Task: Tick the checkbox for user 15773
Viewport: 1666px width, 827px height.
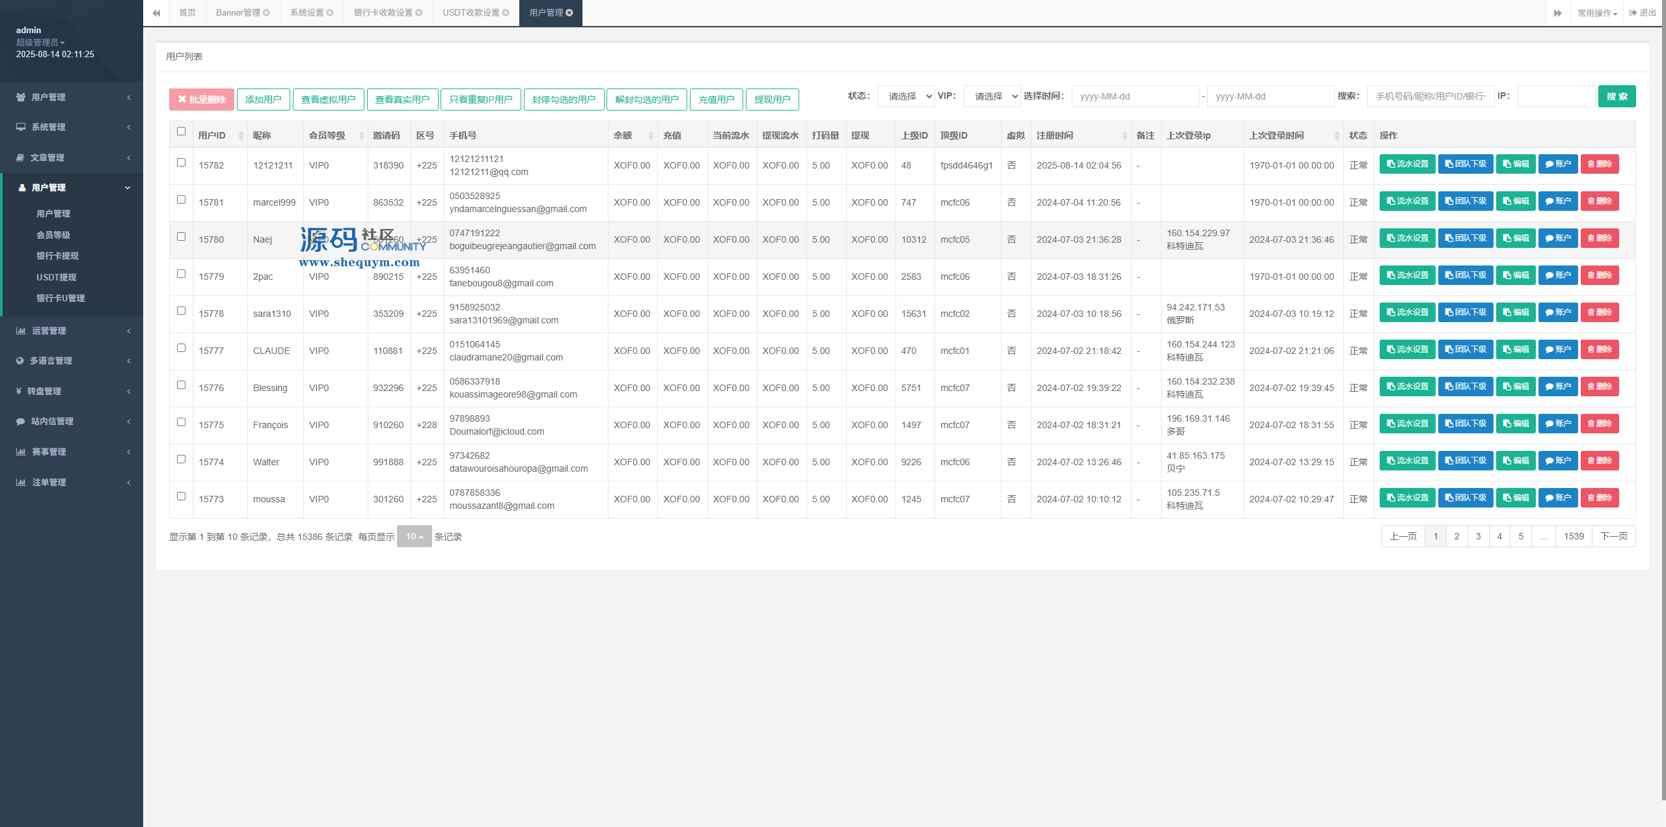Action: [181, 496]
